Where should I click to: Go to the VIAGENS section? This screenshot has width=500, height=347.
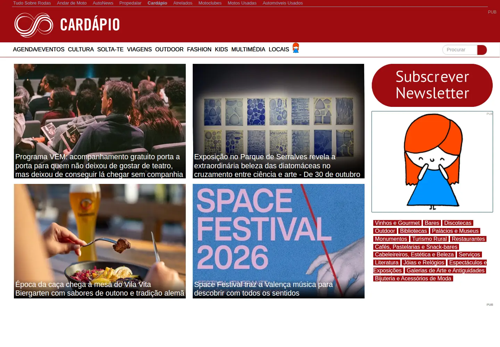pyautogui.click(x=139, y=50)
